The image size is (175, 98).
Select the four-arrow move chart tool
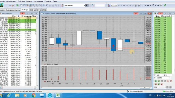point(124,5)
